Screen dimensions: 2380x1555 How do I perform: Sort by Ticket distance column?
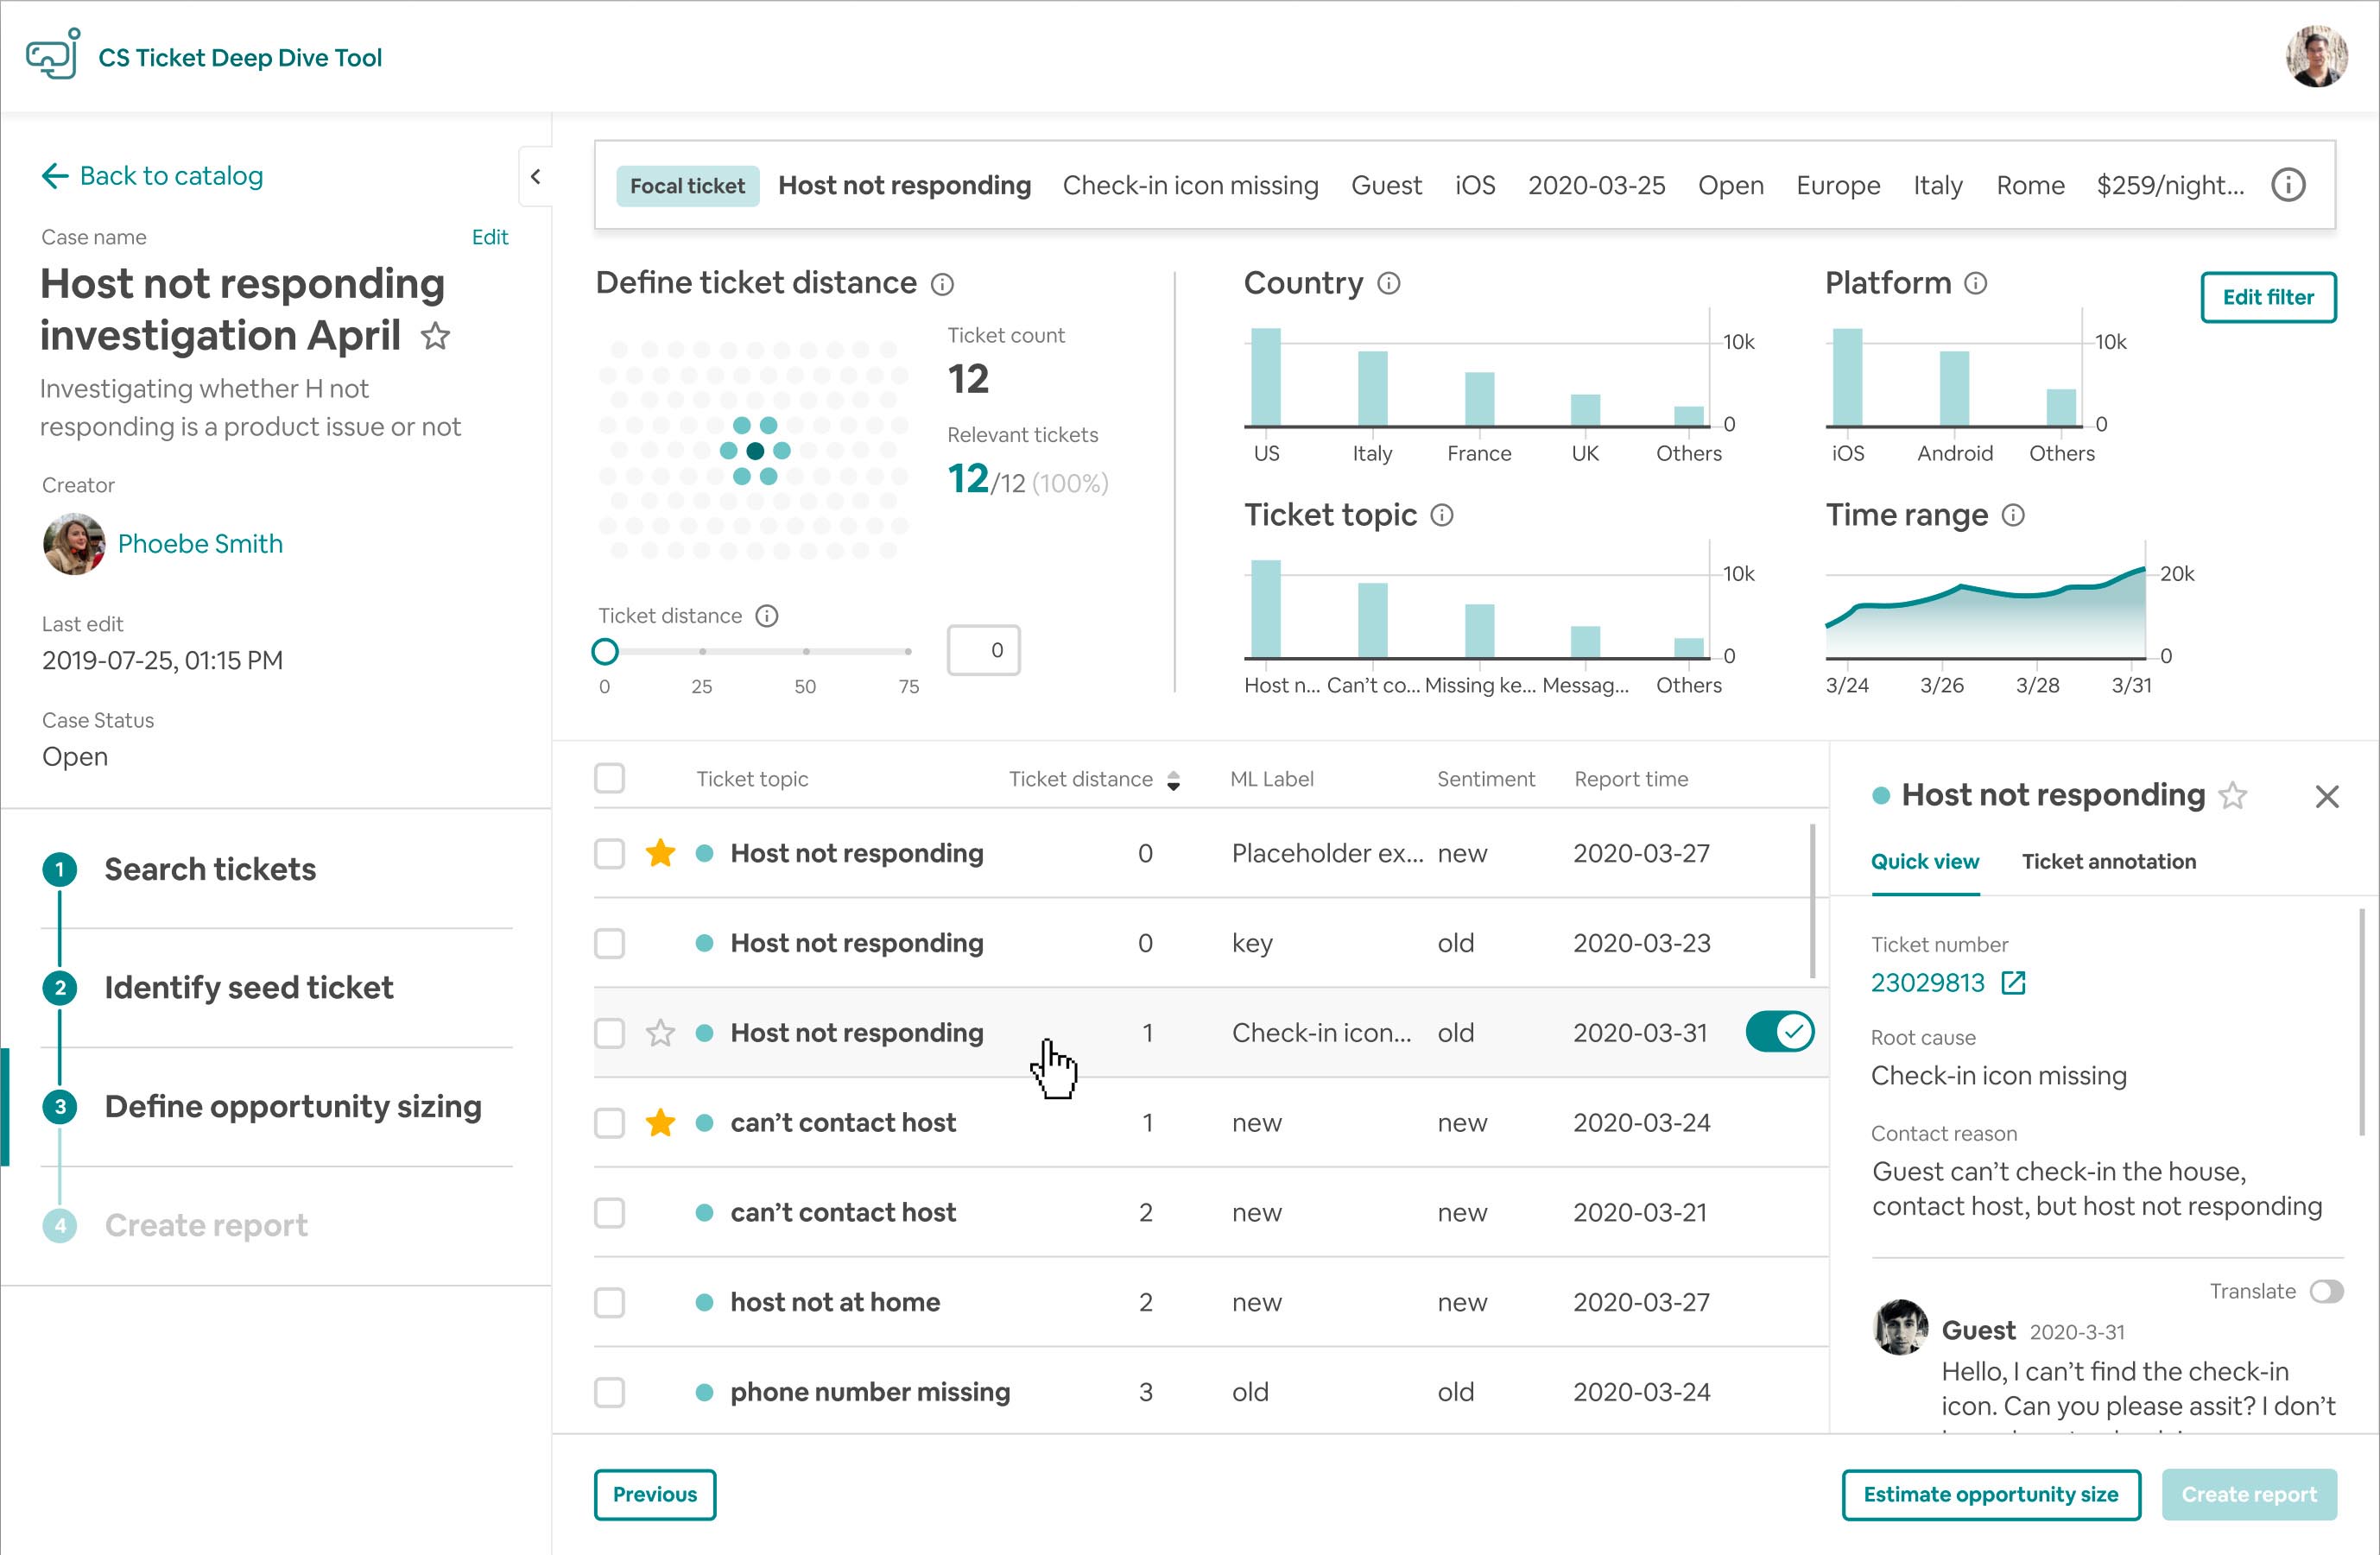pos(1173,780)
